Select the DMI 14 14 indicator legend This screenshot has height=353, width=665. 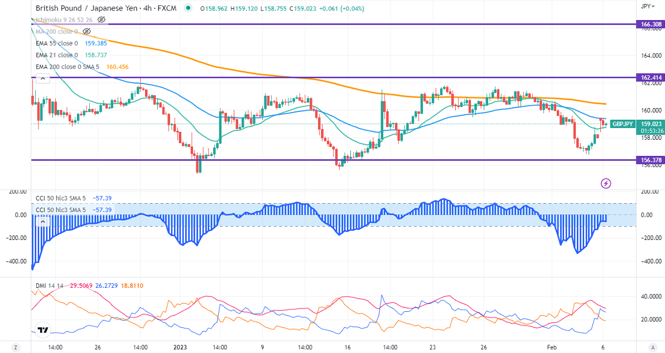click(x=49, y=286)
